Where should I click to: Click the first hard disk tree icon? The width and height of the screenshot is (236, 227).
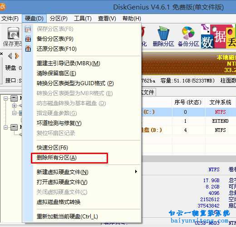coord(14,98)
